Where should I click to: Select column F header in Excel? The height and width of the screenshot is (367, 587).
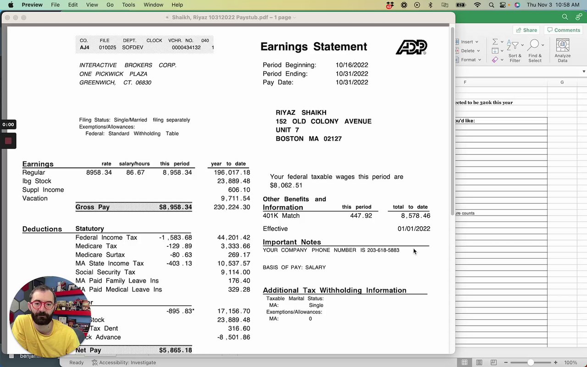click(x=465, y=82)
